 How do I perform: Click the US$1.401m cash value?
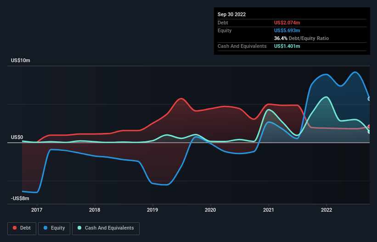[287, 46]
